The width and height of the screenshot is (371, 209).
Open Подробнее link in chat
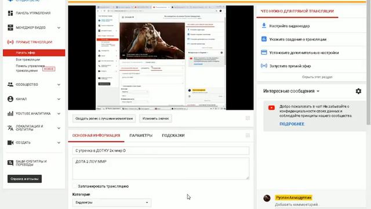click(292, 124)
